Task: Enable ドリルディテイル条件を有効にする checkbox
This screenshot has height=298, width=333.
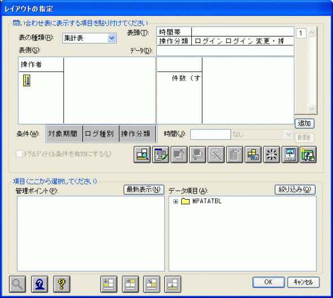Action: [x=19, y=154]
